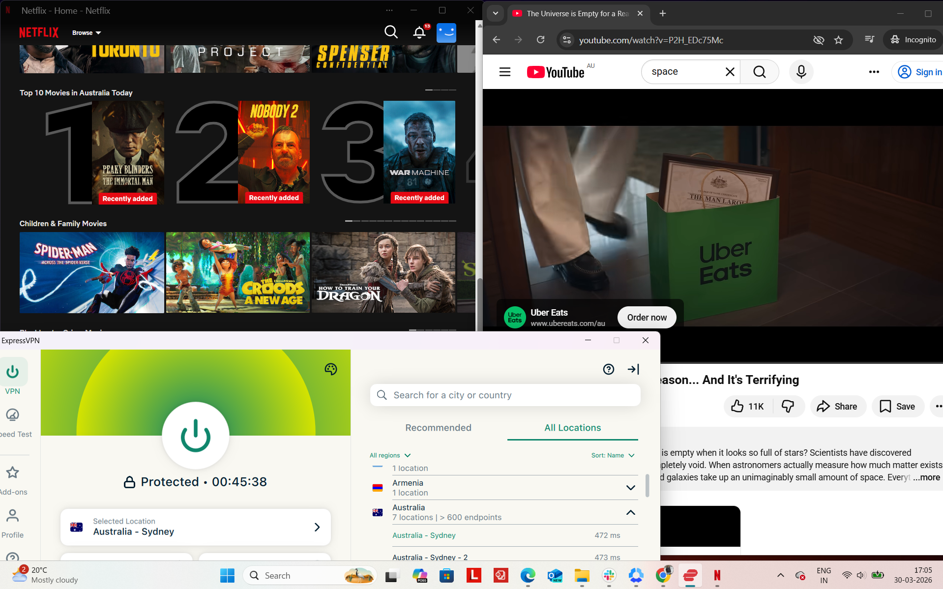Viewport: 943px width, 589px height.
Task: Click the city or country search field
Action: click(x=505, y=395)
